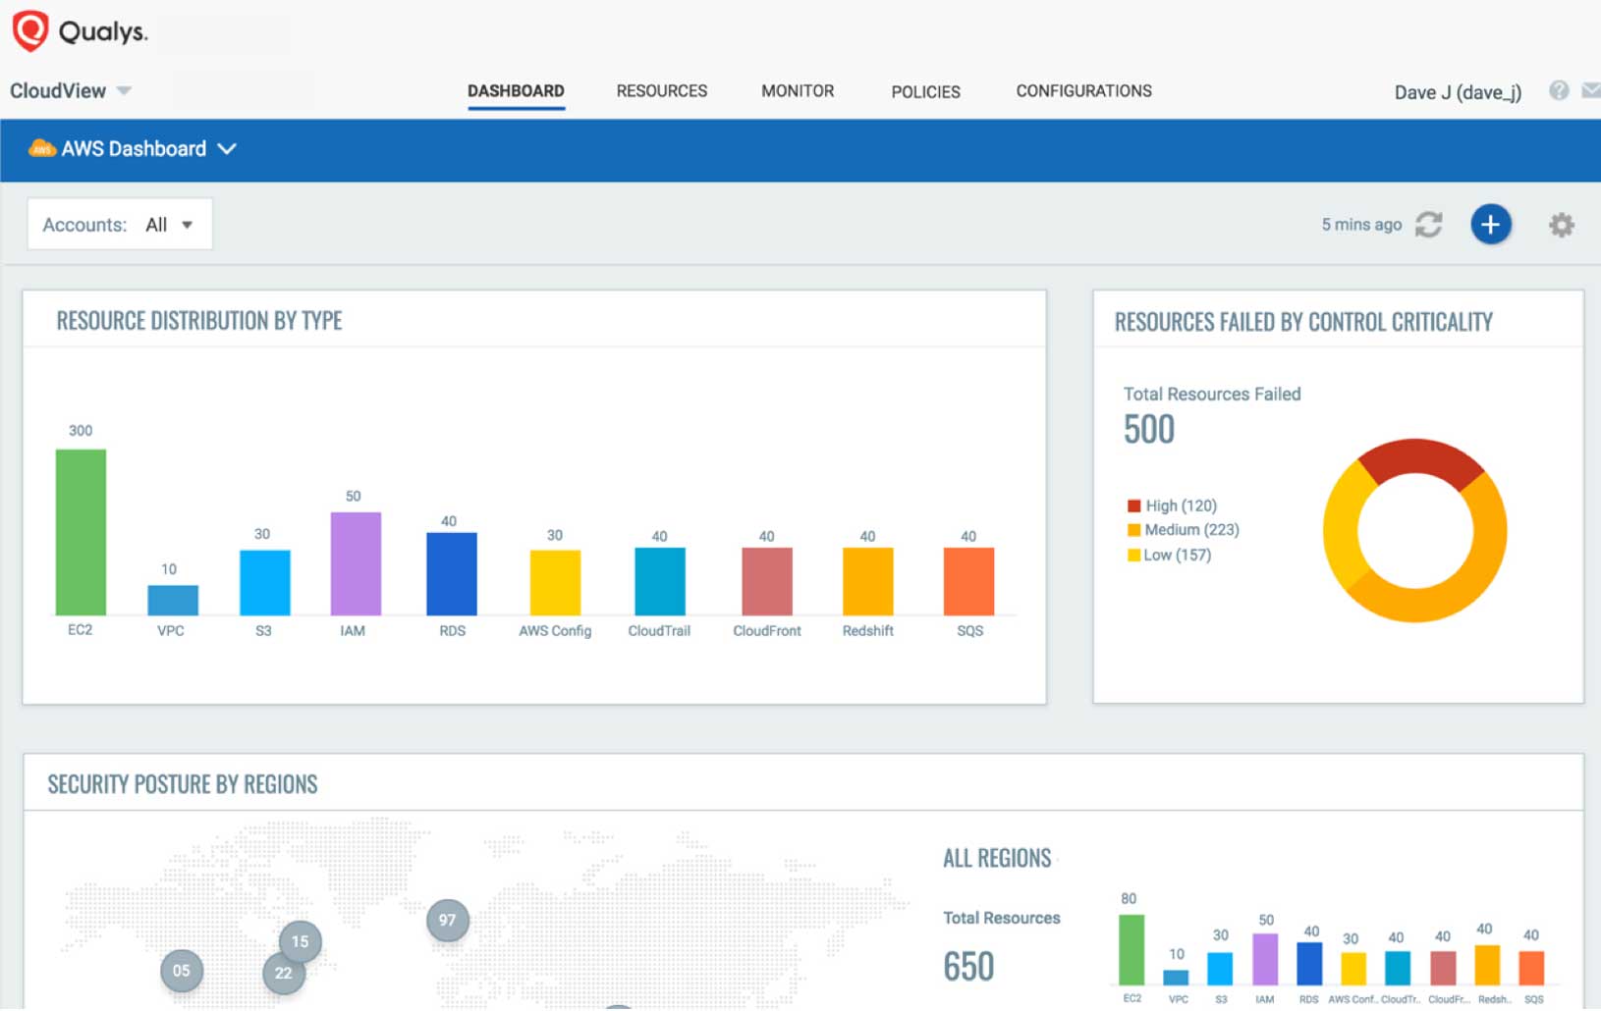Click the help question mark icon
Image resolution: width=1601 pixels, height=1011 pixels.
[x=1558, y=90]
